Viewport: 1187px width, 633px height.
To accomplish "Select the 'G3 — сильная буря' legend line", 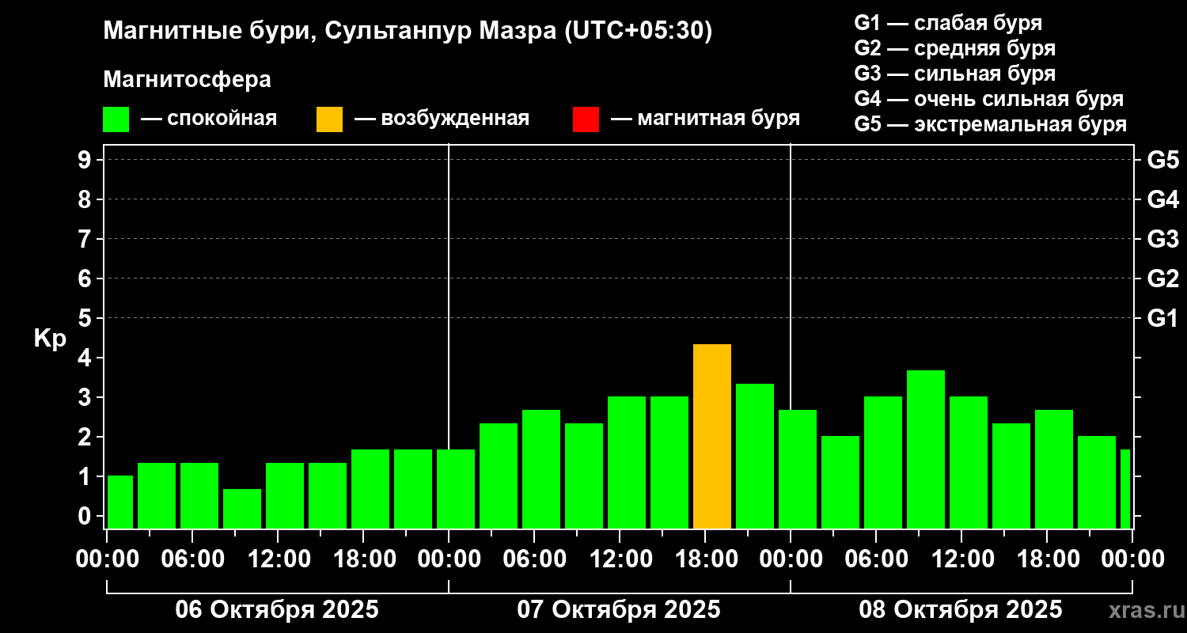I will (x=954, y=74).
